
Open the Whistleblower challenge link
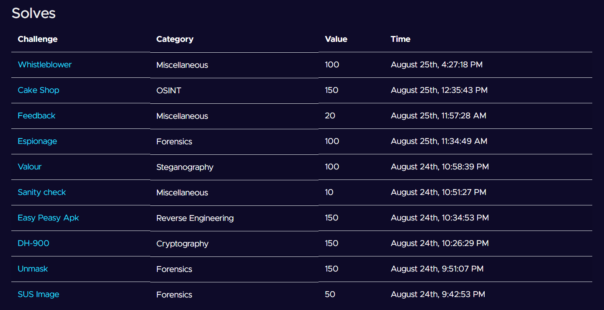click(x=44, y=65)
